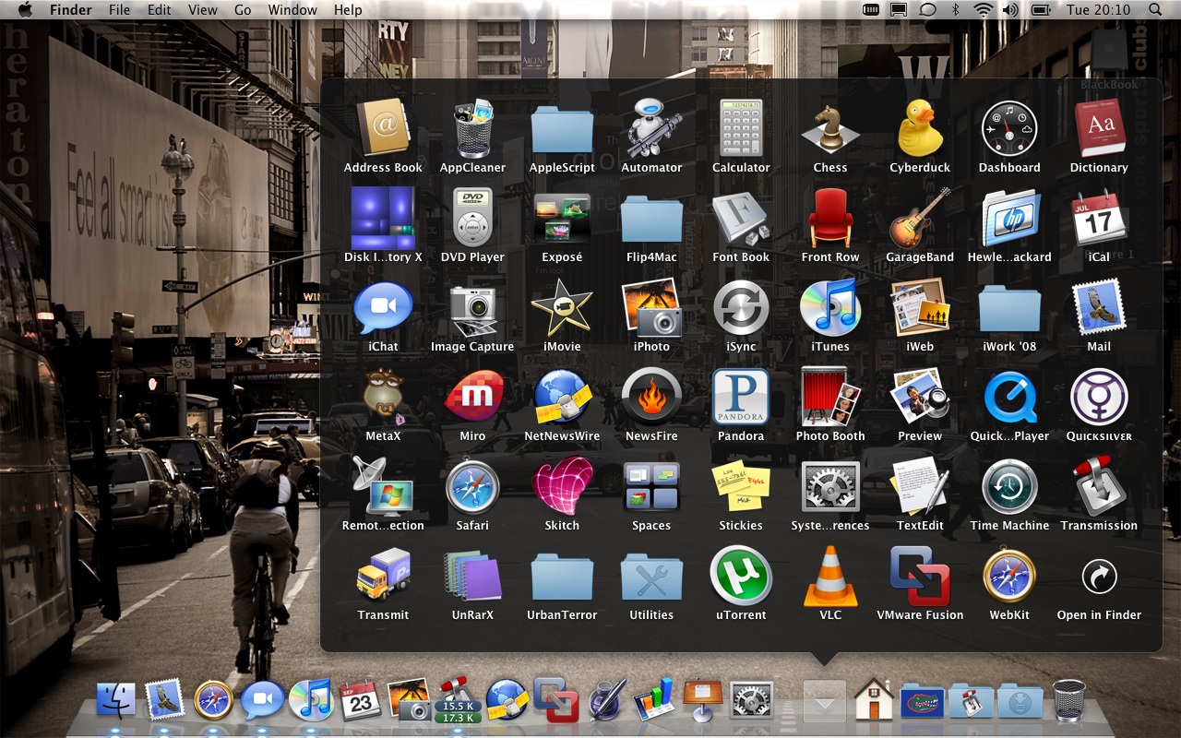This screenshot has height=738, width=1181.
Task: Launch uTorrent
Action: click(x=741, y=575)
